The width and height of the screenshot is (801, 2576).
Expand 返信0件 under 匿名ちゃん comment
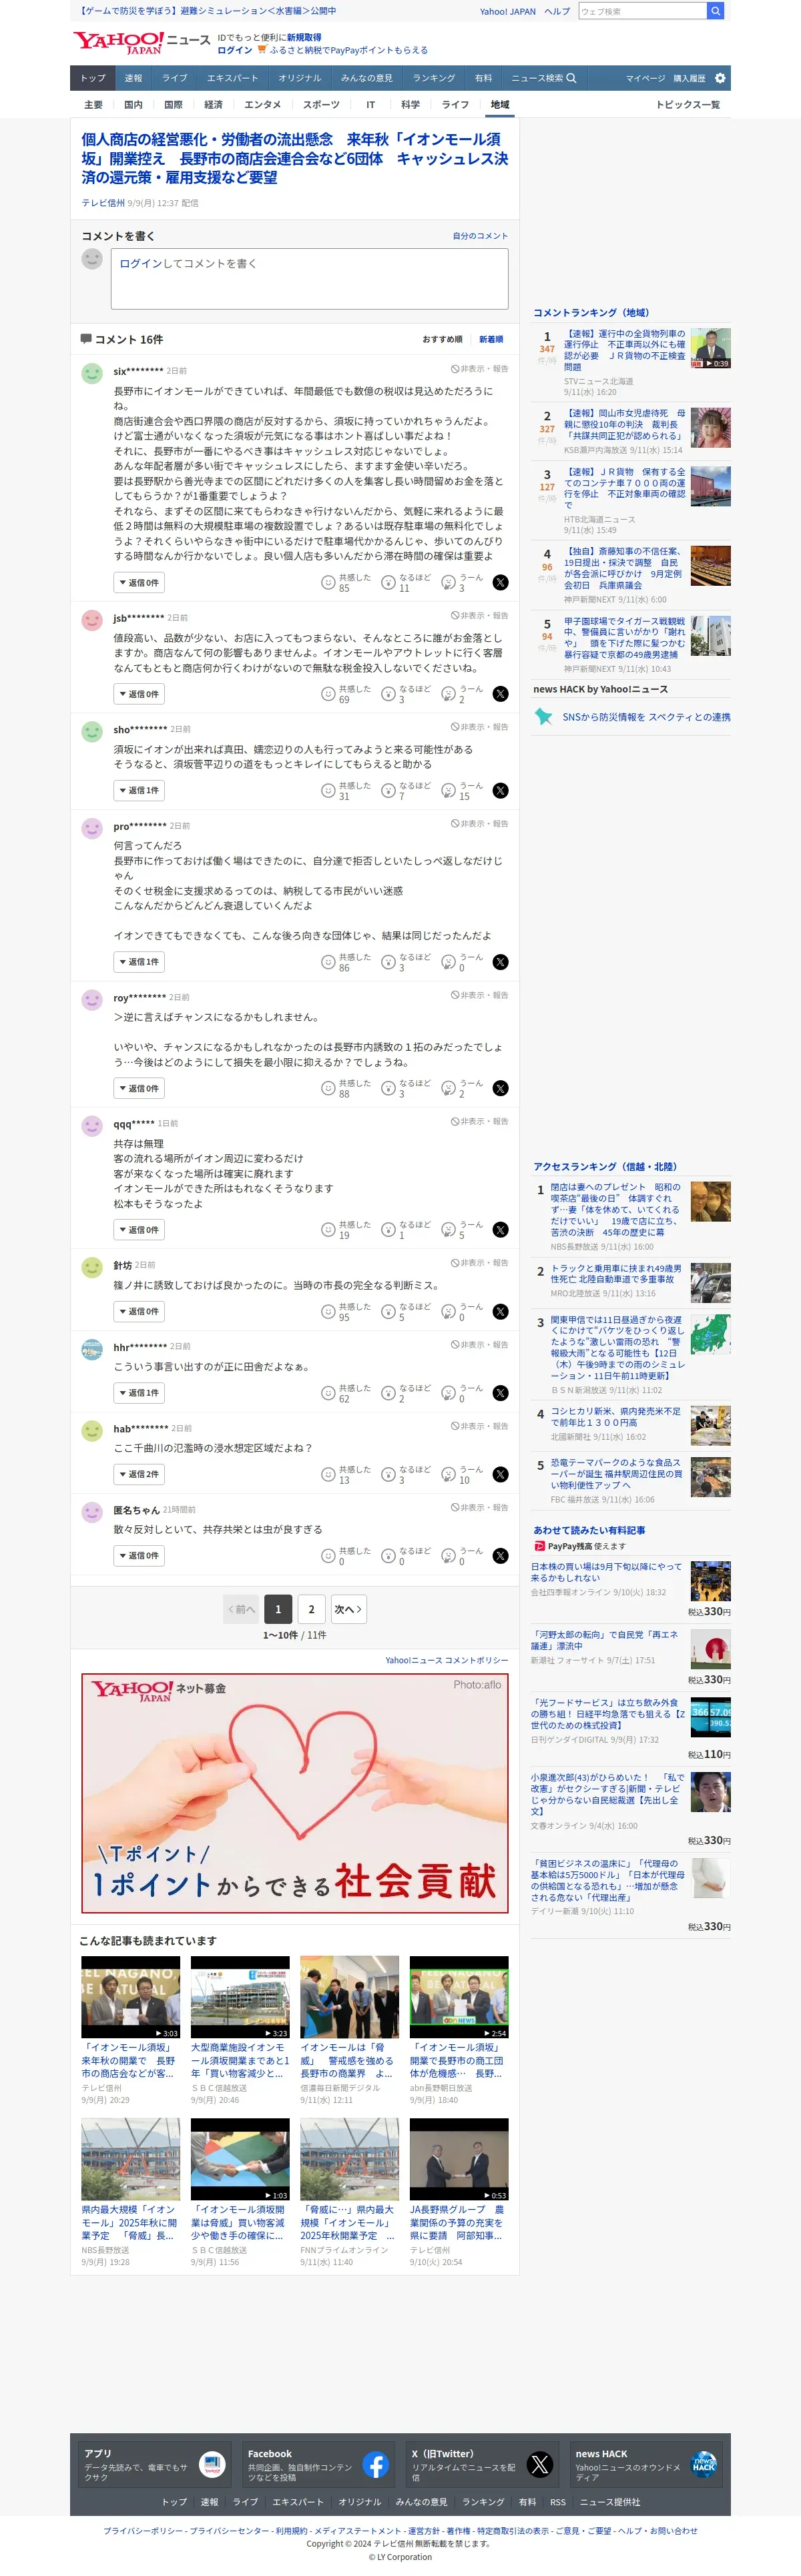(139, 1556)
